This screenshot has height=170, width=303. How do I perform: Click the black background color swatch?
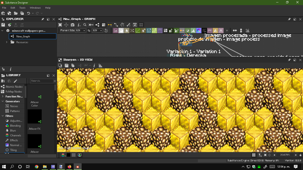pyautogui.click(x=69, y=155)
